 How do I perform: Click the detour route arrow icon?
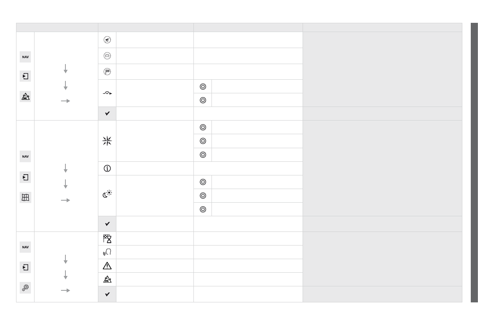click(x=107, y=93)
